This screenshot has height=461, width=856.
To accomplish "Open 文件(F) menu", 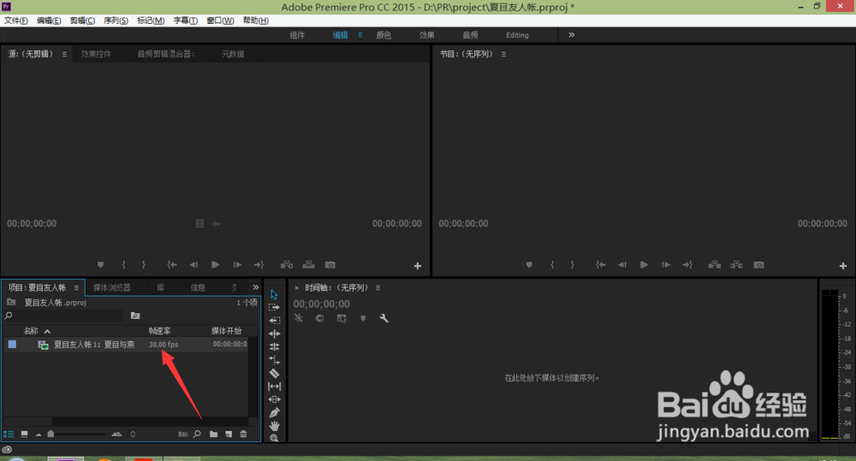I will (15, 21).
